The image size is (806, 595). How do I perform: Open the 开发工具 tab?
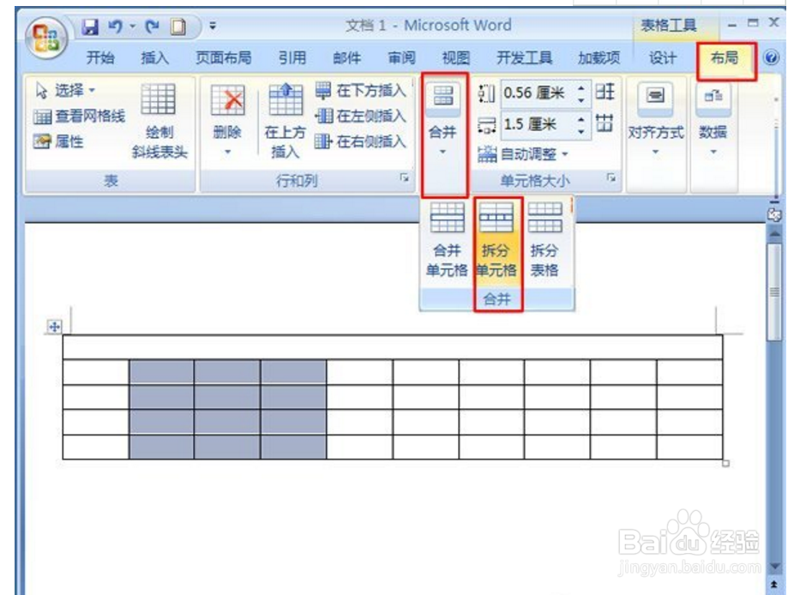coord(524,57)
